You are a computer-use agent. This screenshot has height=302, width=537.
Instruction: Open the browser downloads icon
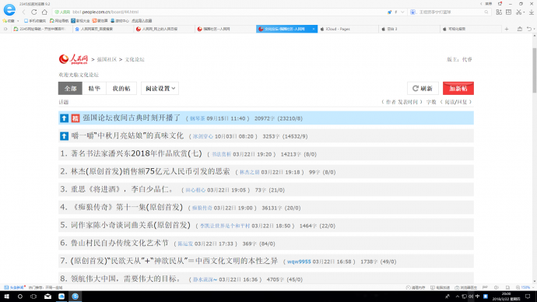click(532, 12)
